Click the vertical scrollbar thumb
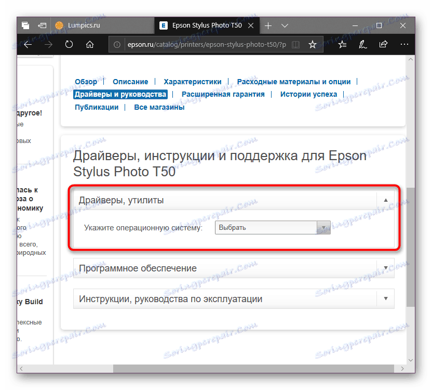This screenshot has width=432, height=390. (411, 247)
